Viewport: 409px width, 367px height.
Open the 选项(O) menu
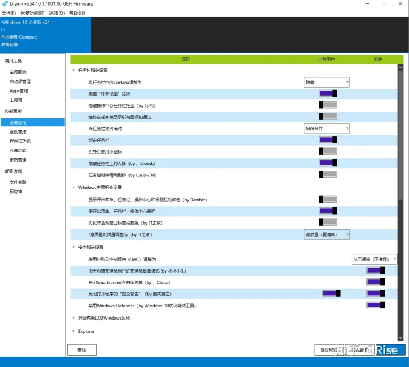(57, 13)
